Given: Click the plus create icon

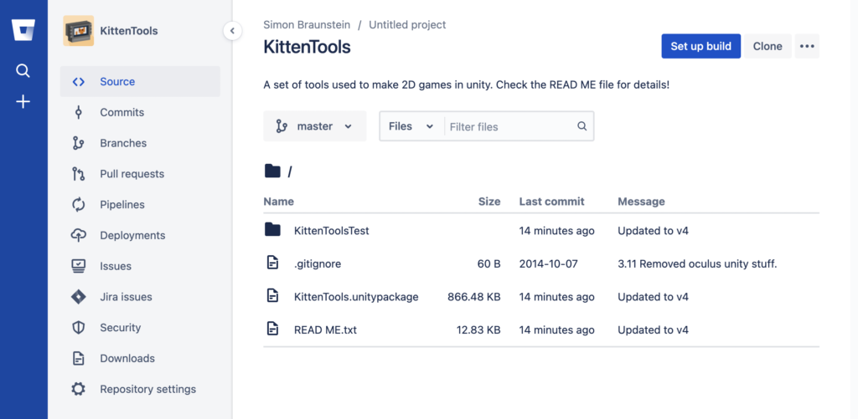Looking at the screenshot, I should pyautogui.click(x=23, y=101).
